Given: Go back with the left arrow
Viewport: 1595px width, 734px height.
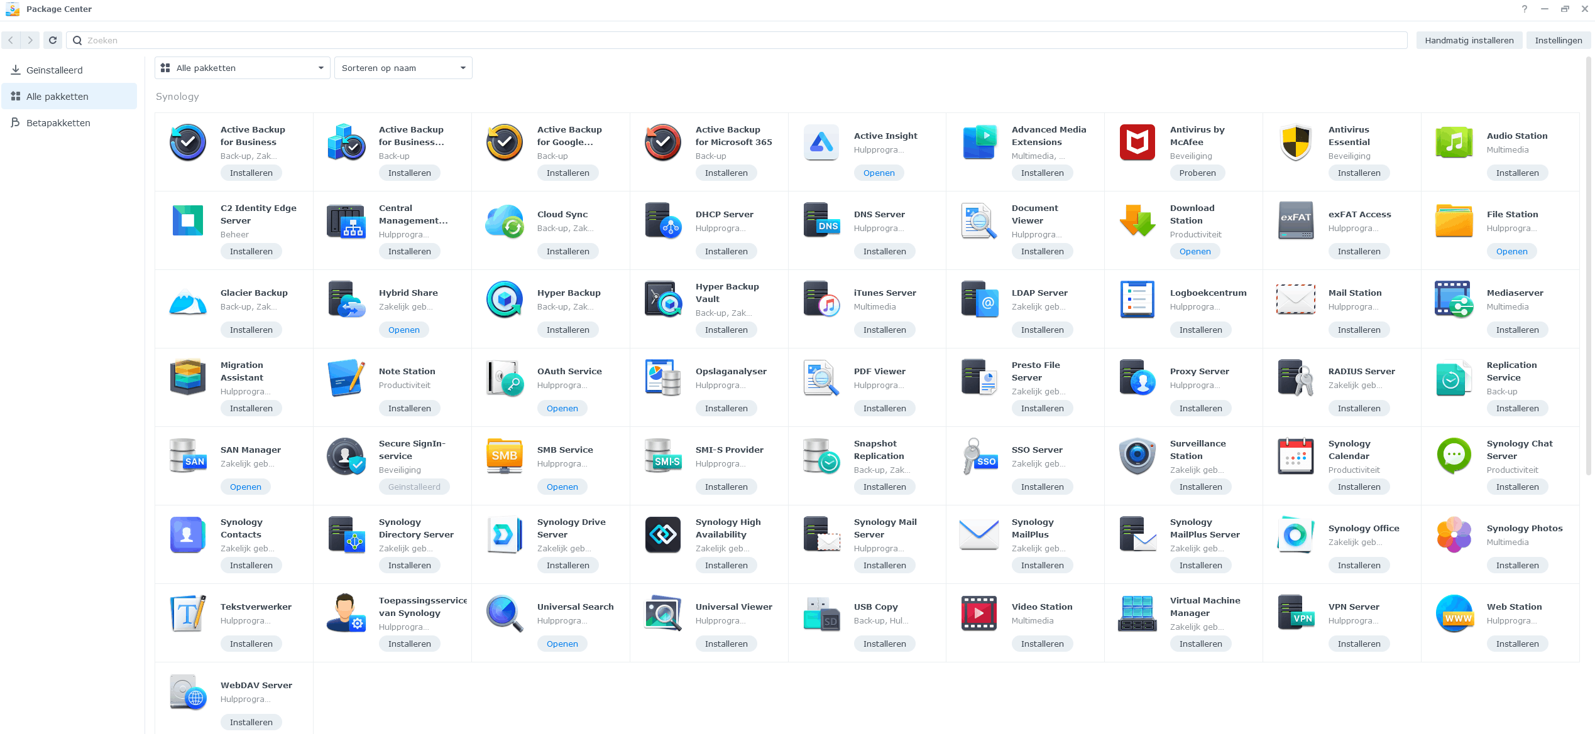Looking at the screenshot, I should 11,40.
